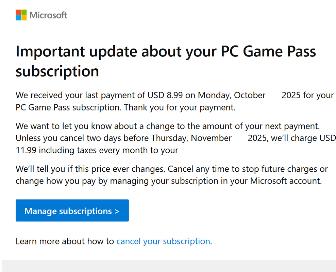Click the word "subscription" in the heading

tap(57, 71)
